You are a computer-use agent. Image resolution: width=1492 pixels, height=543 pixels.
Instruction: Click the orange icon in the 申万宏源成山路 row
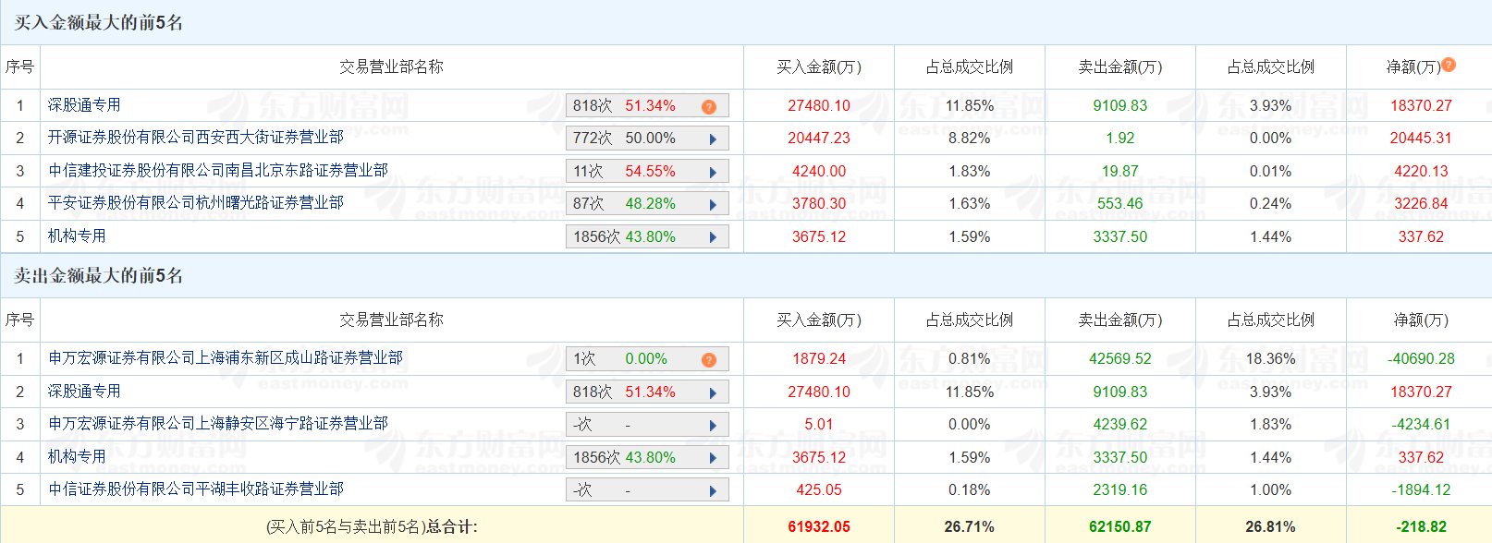709,359
